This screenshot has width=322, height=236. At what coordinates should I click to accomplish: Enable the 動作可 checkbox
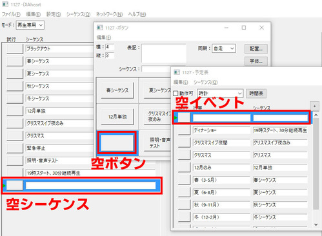pos(176,93)
